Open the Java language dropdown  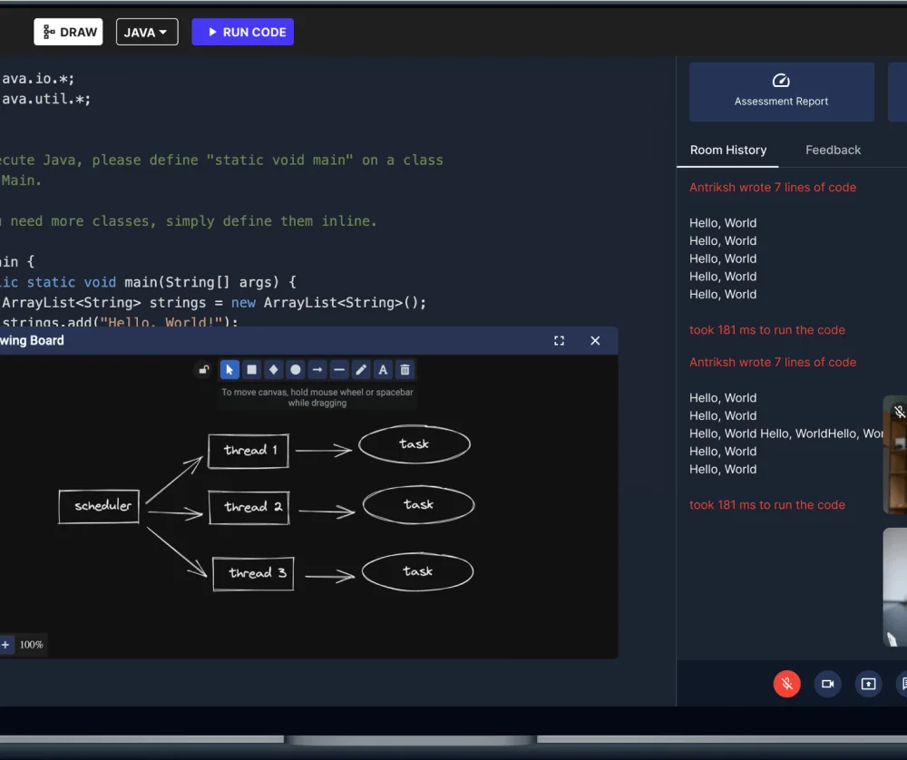pos(147,32)
